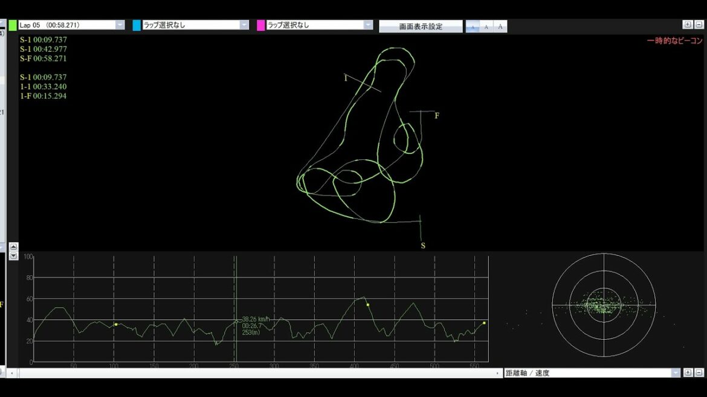Open the blue lap selection dropdown
Viewport: 707px width, 397px height.
pyautogui.click(x=244, y=25)
